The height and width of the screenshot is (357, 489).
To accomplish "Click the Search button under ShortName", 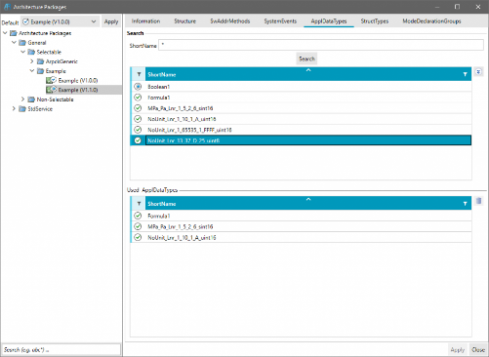I will point(306,59).
